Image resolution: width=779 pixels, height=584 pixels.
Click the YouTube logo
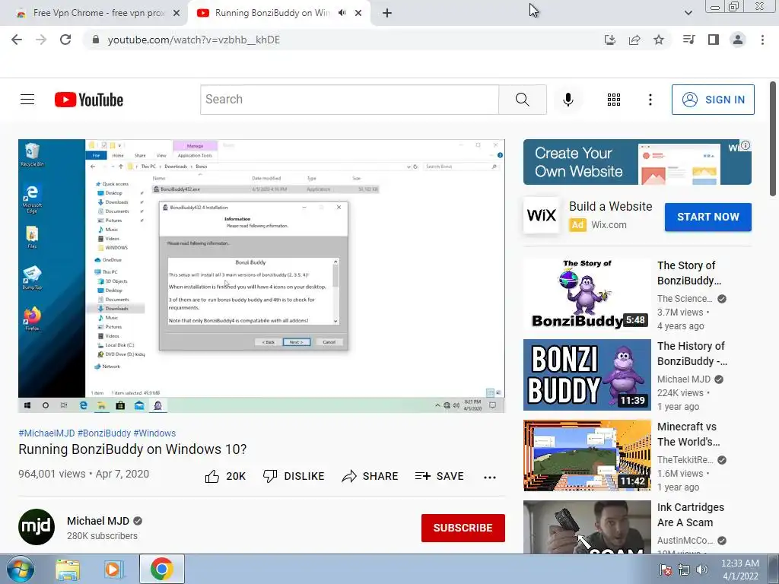point(89,100)
